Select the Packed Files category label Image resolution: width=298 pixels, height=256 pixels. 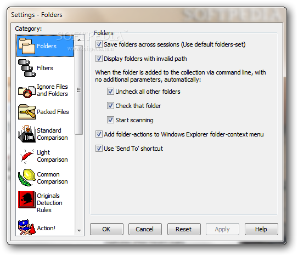pyautogui.click(x=53, y=112)
